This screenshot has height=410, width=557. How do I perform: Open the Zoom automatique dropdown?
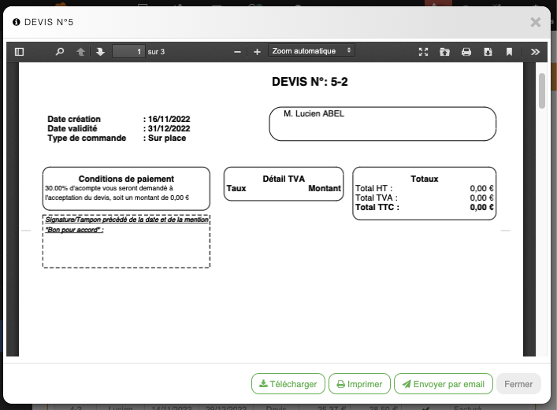coord(311,51)
